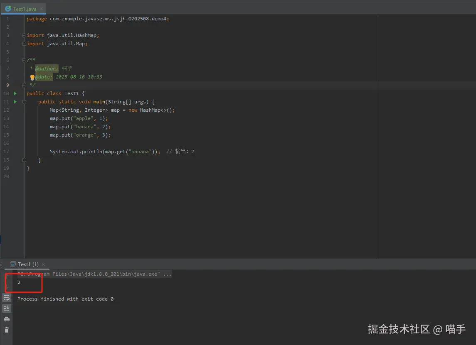Click the '// 输出: 2' comment
This screenshot has width=476, height=345.
180,151
